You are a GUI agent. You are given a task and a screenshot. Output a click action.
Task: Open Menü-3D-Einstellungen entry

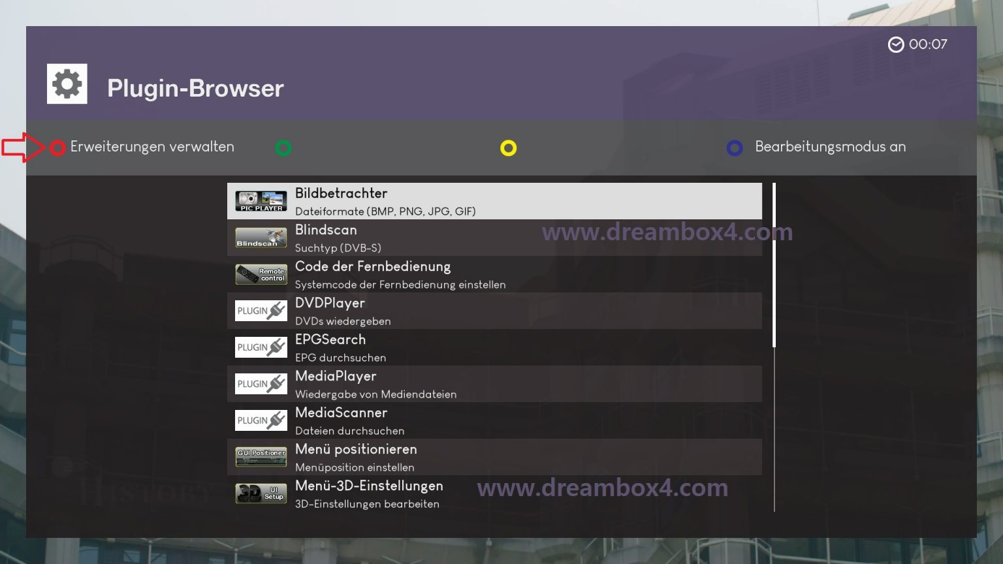click(494, 493)
